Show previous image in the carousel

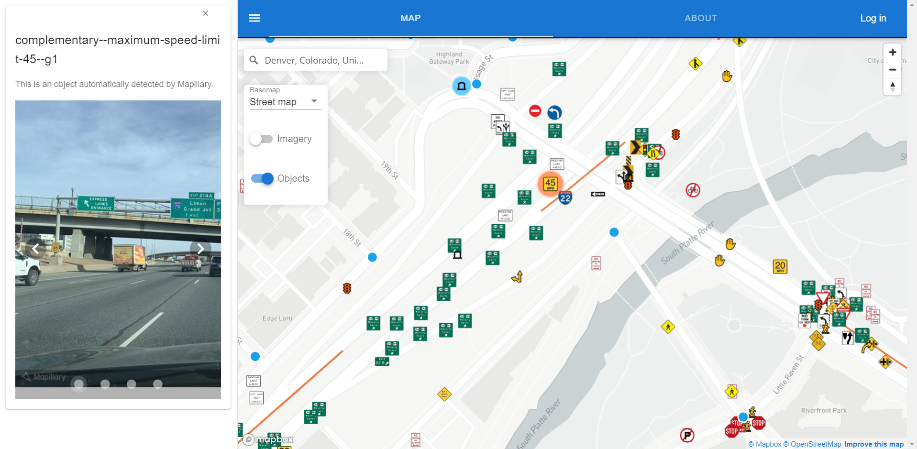[35, 249]
